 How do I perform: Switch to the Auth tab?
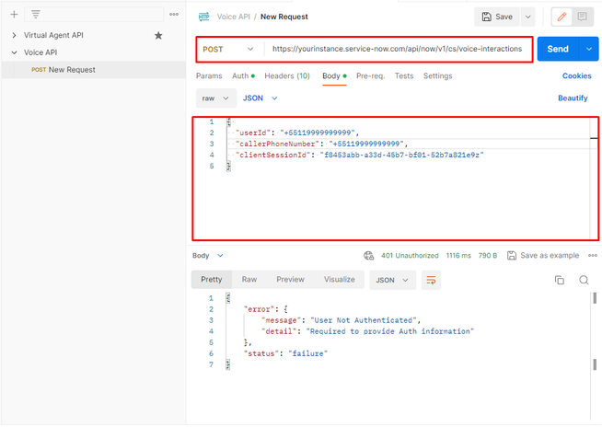point(243,76)
